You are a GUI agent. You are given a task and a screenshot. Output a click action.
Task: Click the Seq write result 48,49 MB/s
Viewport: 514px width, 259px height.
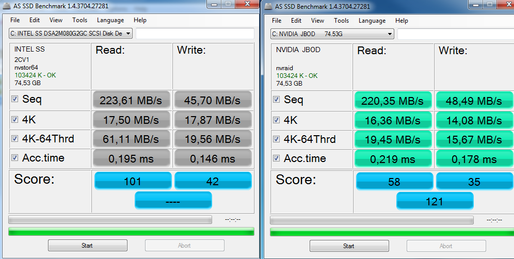tap(474, 101)
